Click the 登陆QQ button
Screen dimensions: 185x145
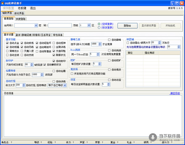[127, 26]
